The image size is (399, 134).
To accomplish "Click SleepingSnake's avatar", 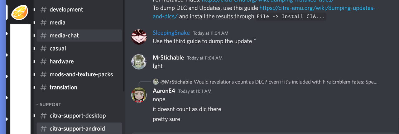I will pyautogui.click(x=139, y=37).
